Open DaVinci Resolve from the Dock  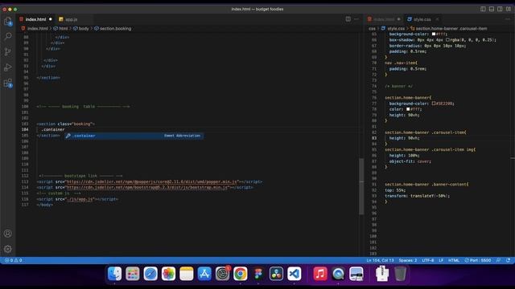tap(276, 274)
